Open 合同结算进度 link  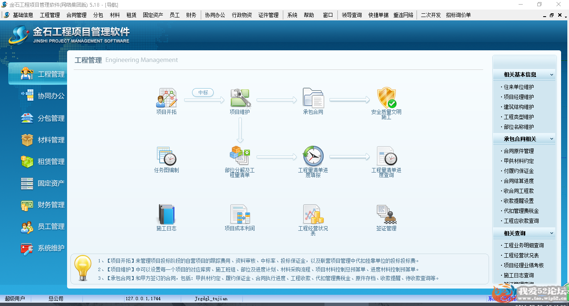point(519,181)
